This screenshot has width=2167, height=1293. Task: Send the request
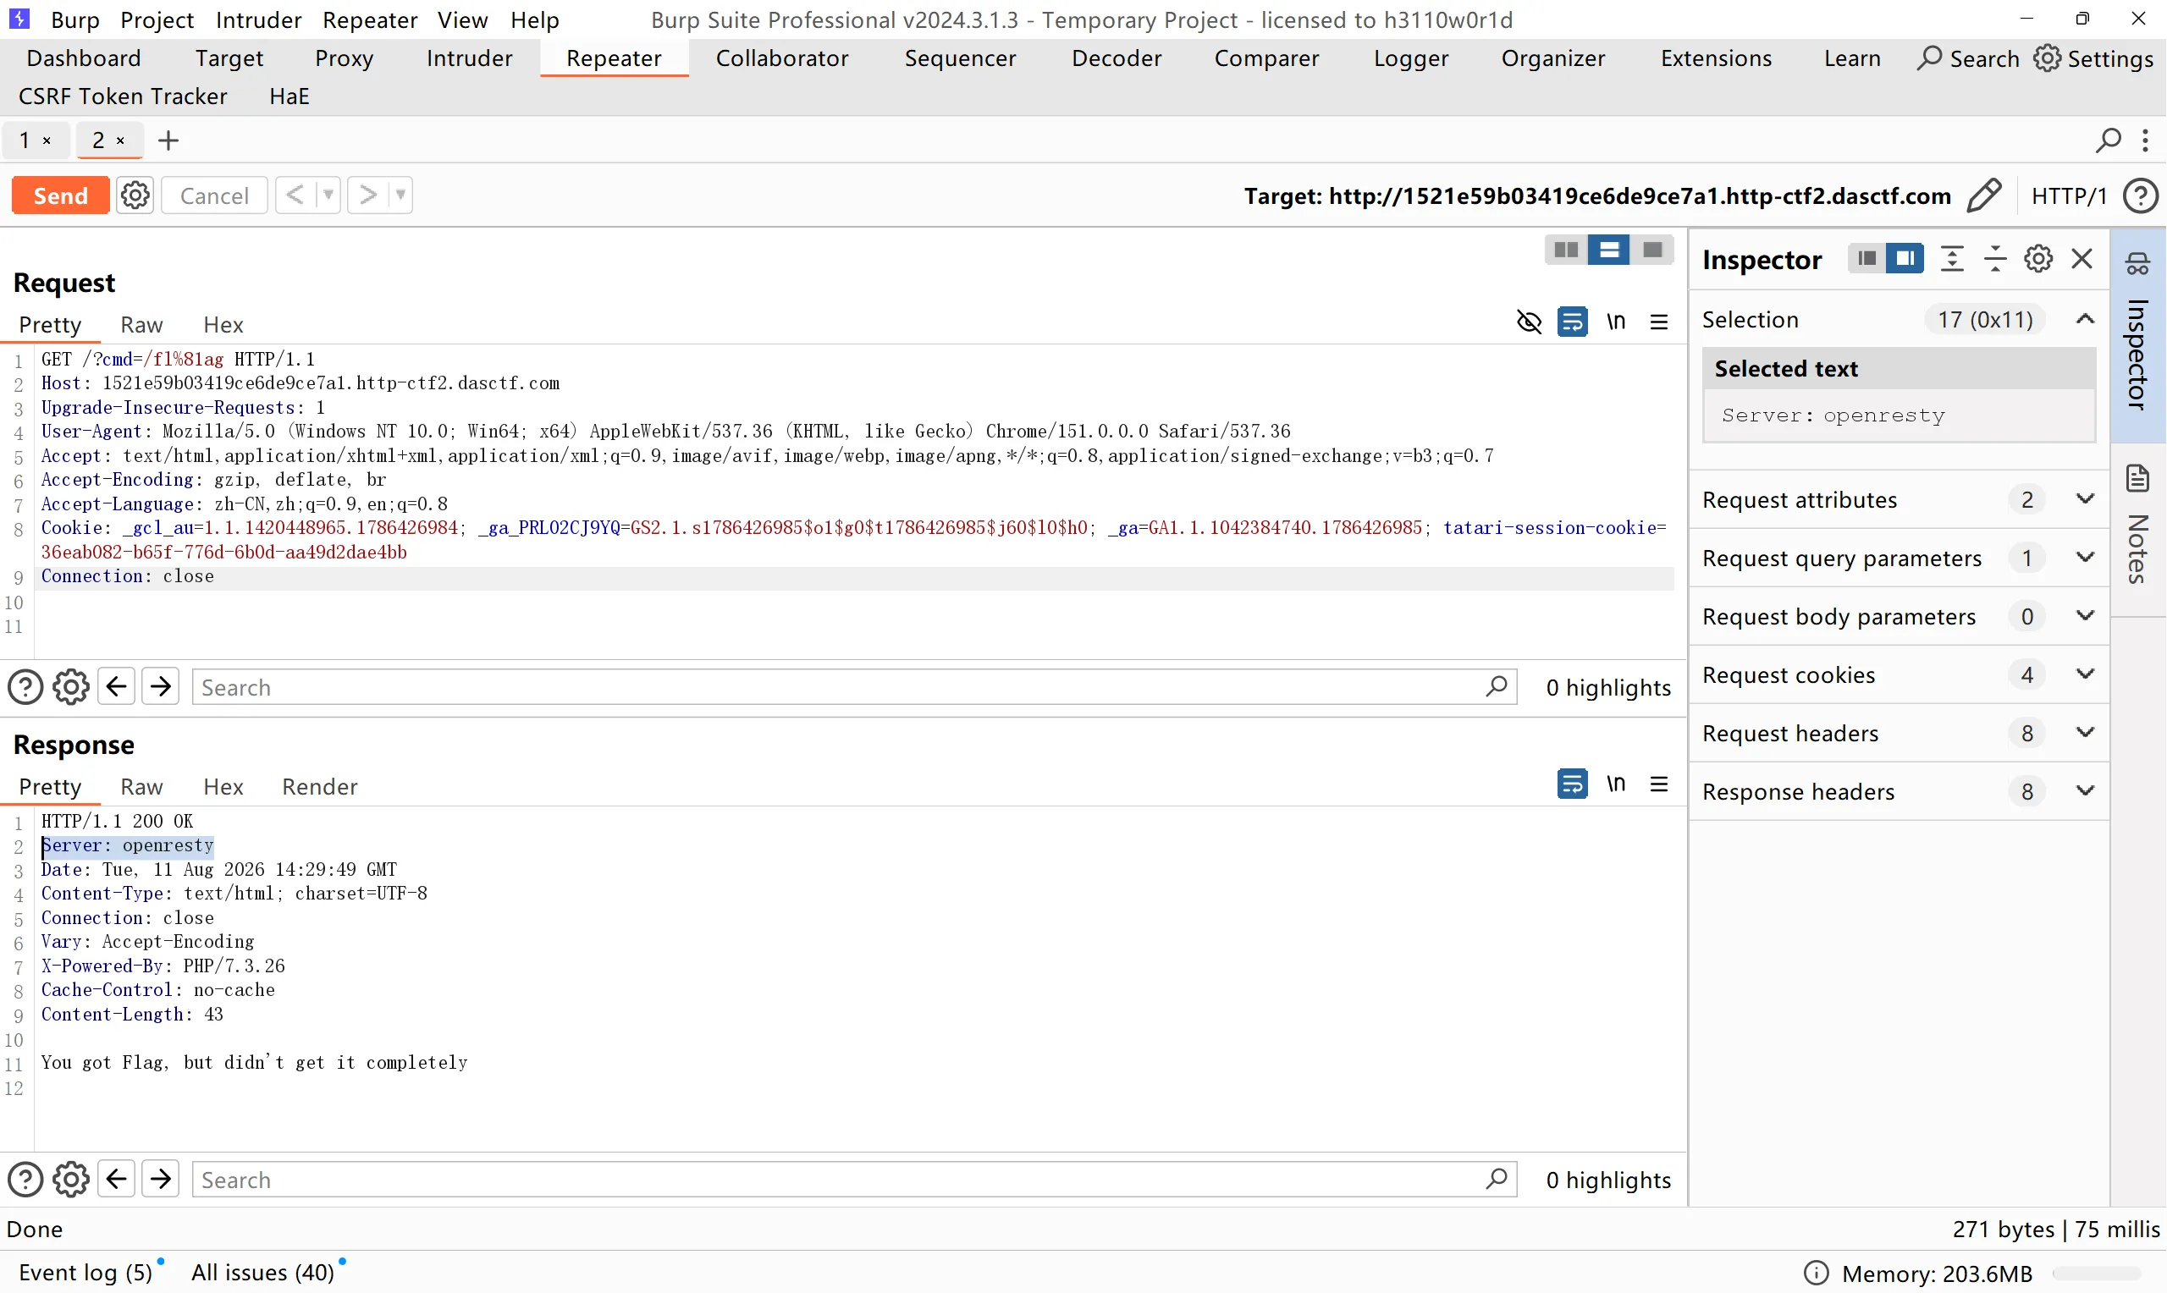[60, 195]
